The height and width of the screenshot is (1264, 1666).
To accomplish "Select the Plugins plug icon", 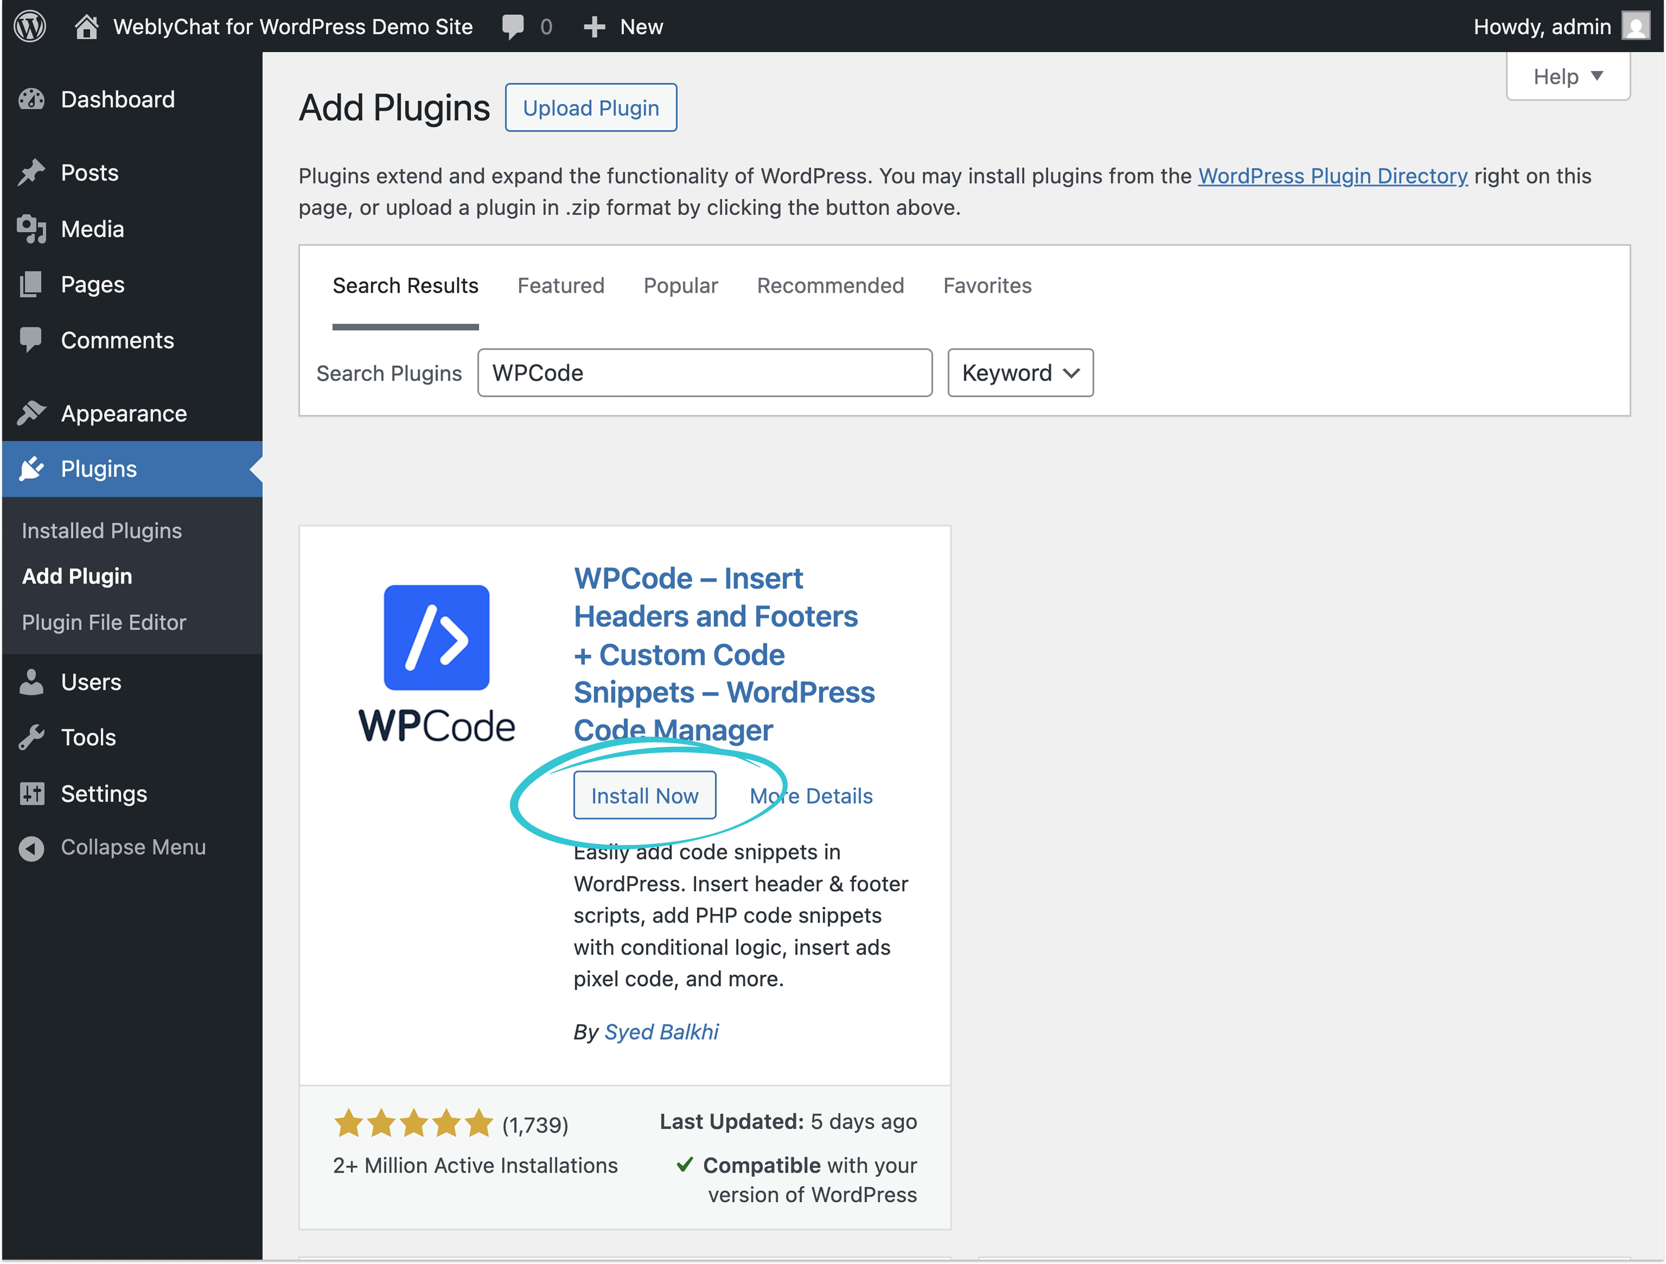I will (x=32, y=468).
